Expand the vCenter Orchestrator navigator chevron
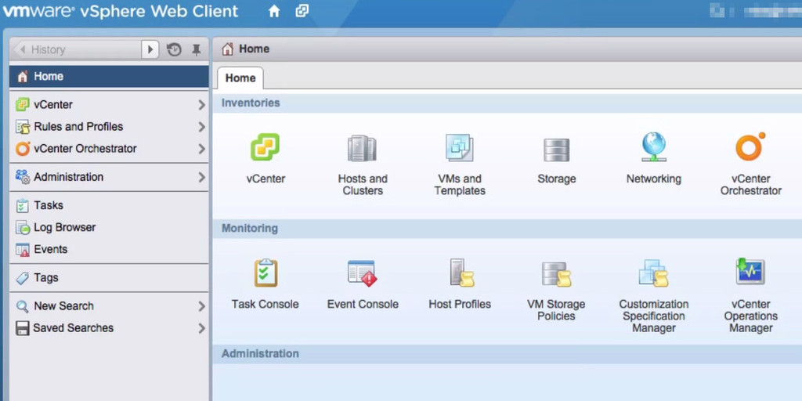 click(x=201, y=149)
